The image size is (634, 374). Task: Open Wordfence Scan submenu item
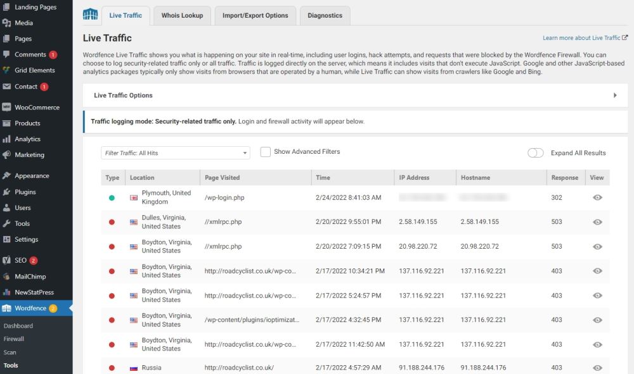coord(10,352)
